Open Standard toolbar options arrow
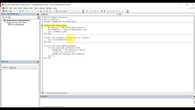The image size is (195, 110). pyautogui.click(x=83, y=11)
